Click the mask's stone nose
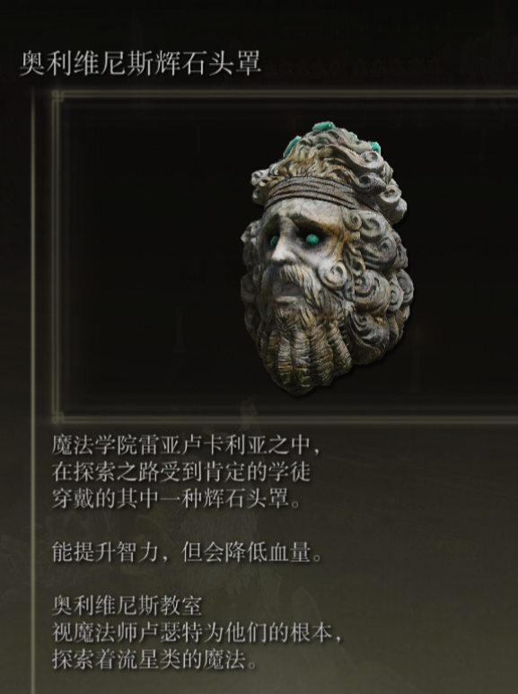 (284, 252)
